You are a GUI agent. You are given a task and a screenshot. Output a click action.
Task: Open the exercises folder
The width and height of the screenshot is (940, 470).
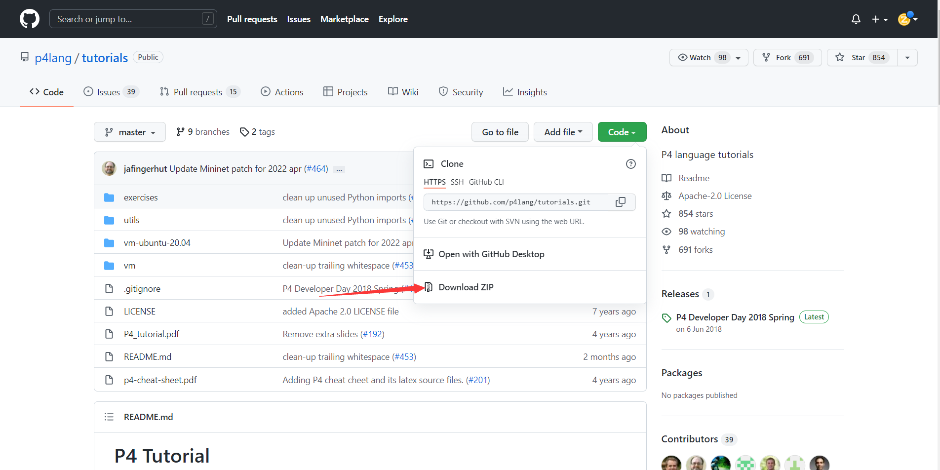click(141, 197)
